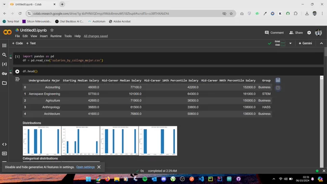This screenshot has height=184, width=327.
Task: Open Spotify from the taskbar
Action: click(145, 179)
